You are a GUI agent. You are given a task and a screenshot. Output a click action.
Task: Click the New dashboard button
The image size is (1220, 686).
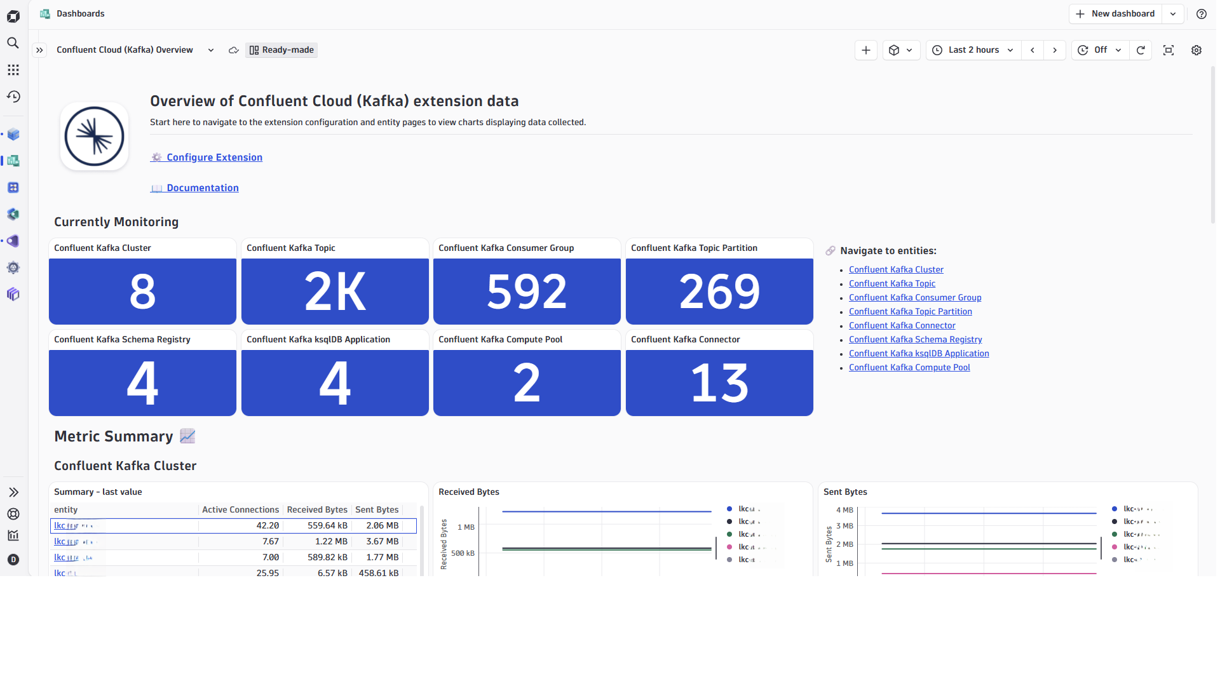point(1116,14)
